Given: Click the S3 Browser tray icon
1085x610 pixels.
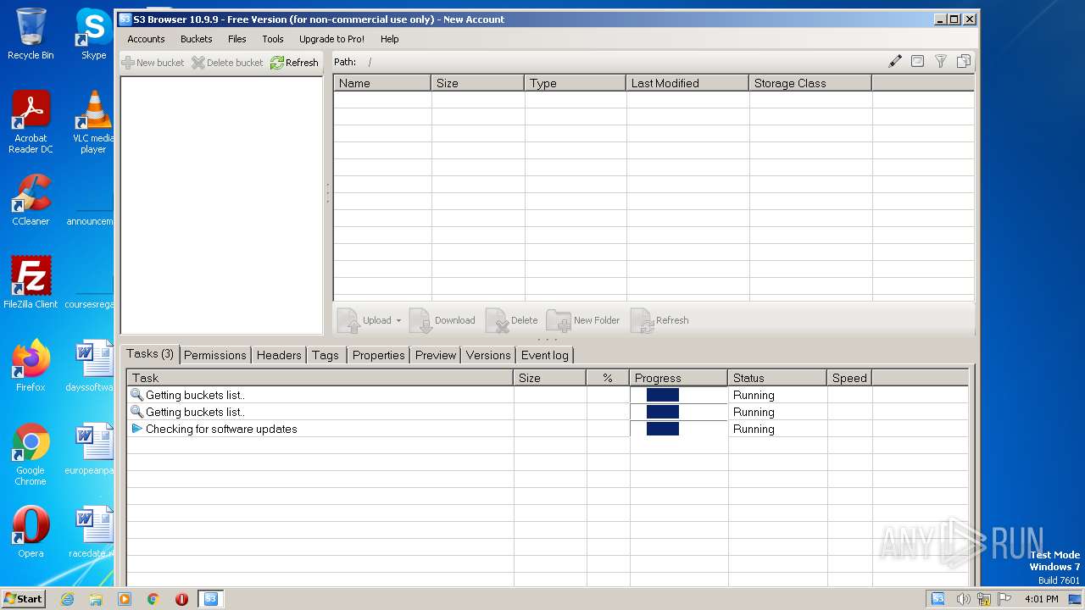Looking at the screenshot, I should click(x=938, y=599).
